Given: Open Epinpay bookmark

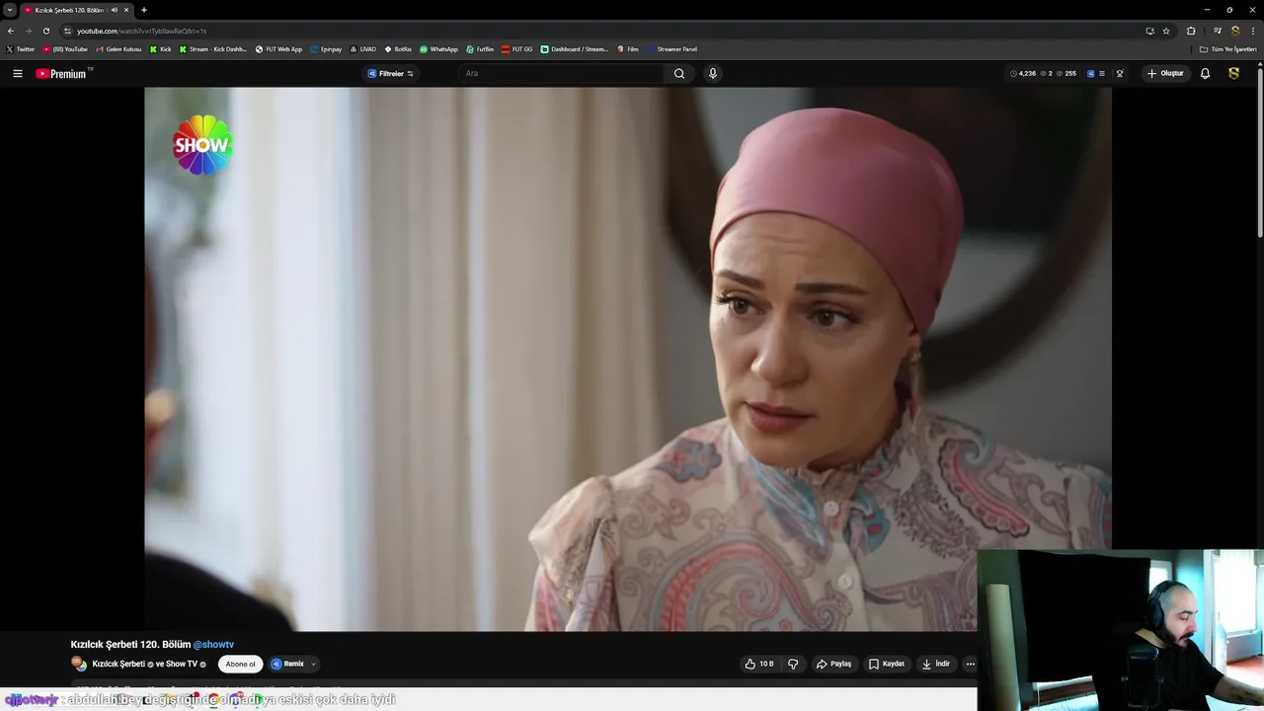Looking at the screenshot, I should click(326, 48).
